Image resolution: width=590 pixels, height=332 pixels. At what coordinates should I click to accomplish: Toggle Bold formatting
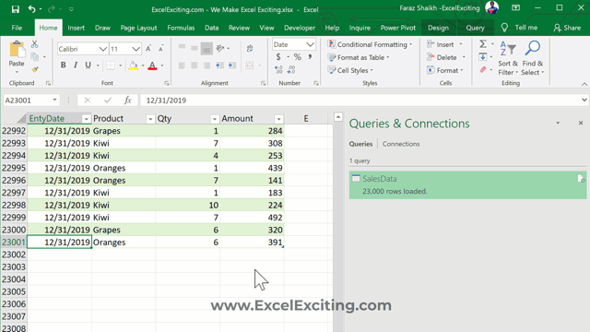point(64,65)
